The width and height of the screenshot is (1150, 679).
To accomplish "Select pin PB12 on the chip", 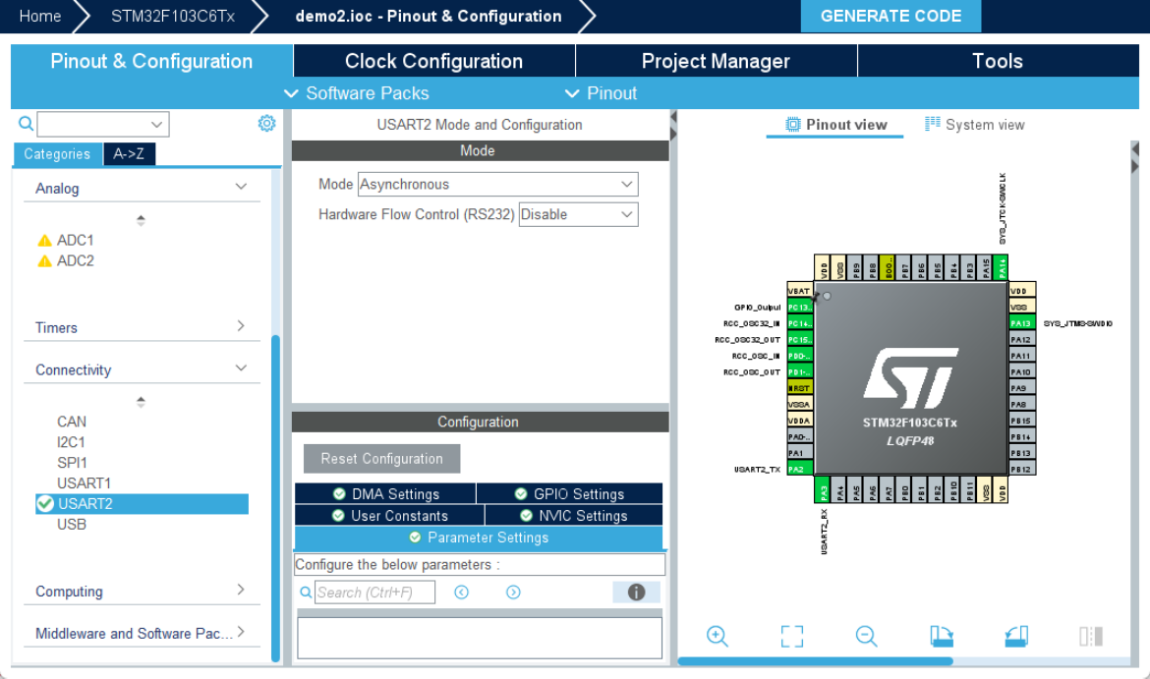I will [1022, 470].
